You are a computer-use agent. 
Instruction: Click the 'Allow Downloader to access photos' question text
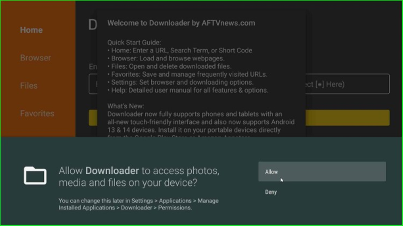click(139, 177)
